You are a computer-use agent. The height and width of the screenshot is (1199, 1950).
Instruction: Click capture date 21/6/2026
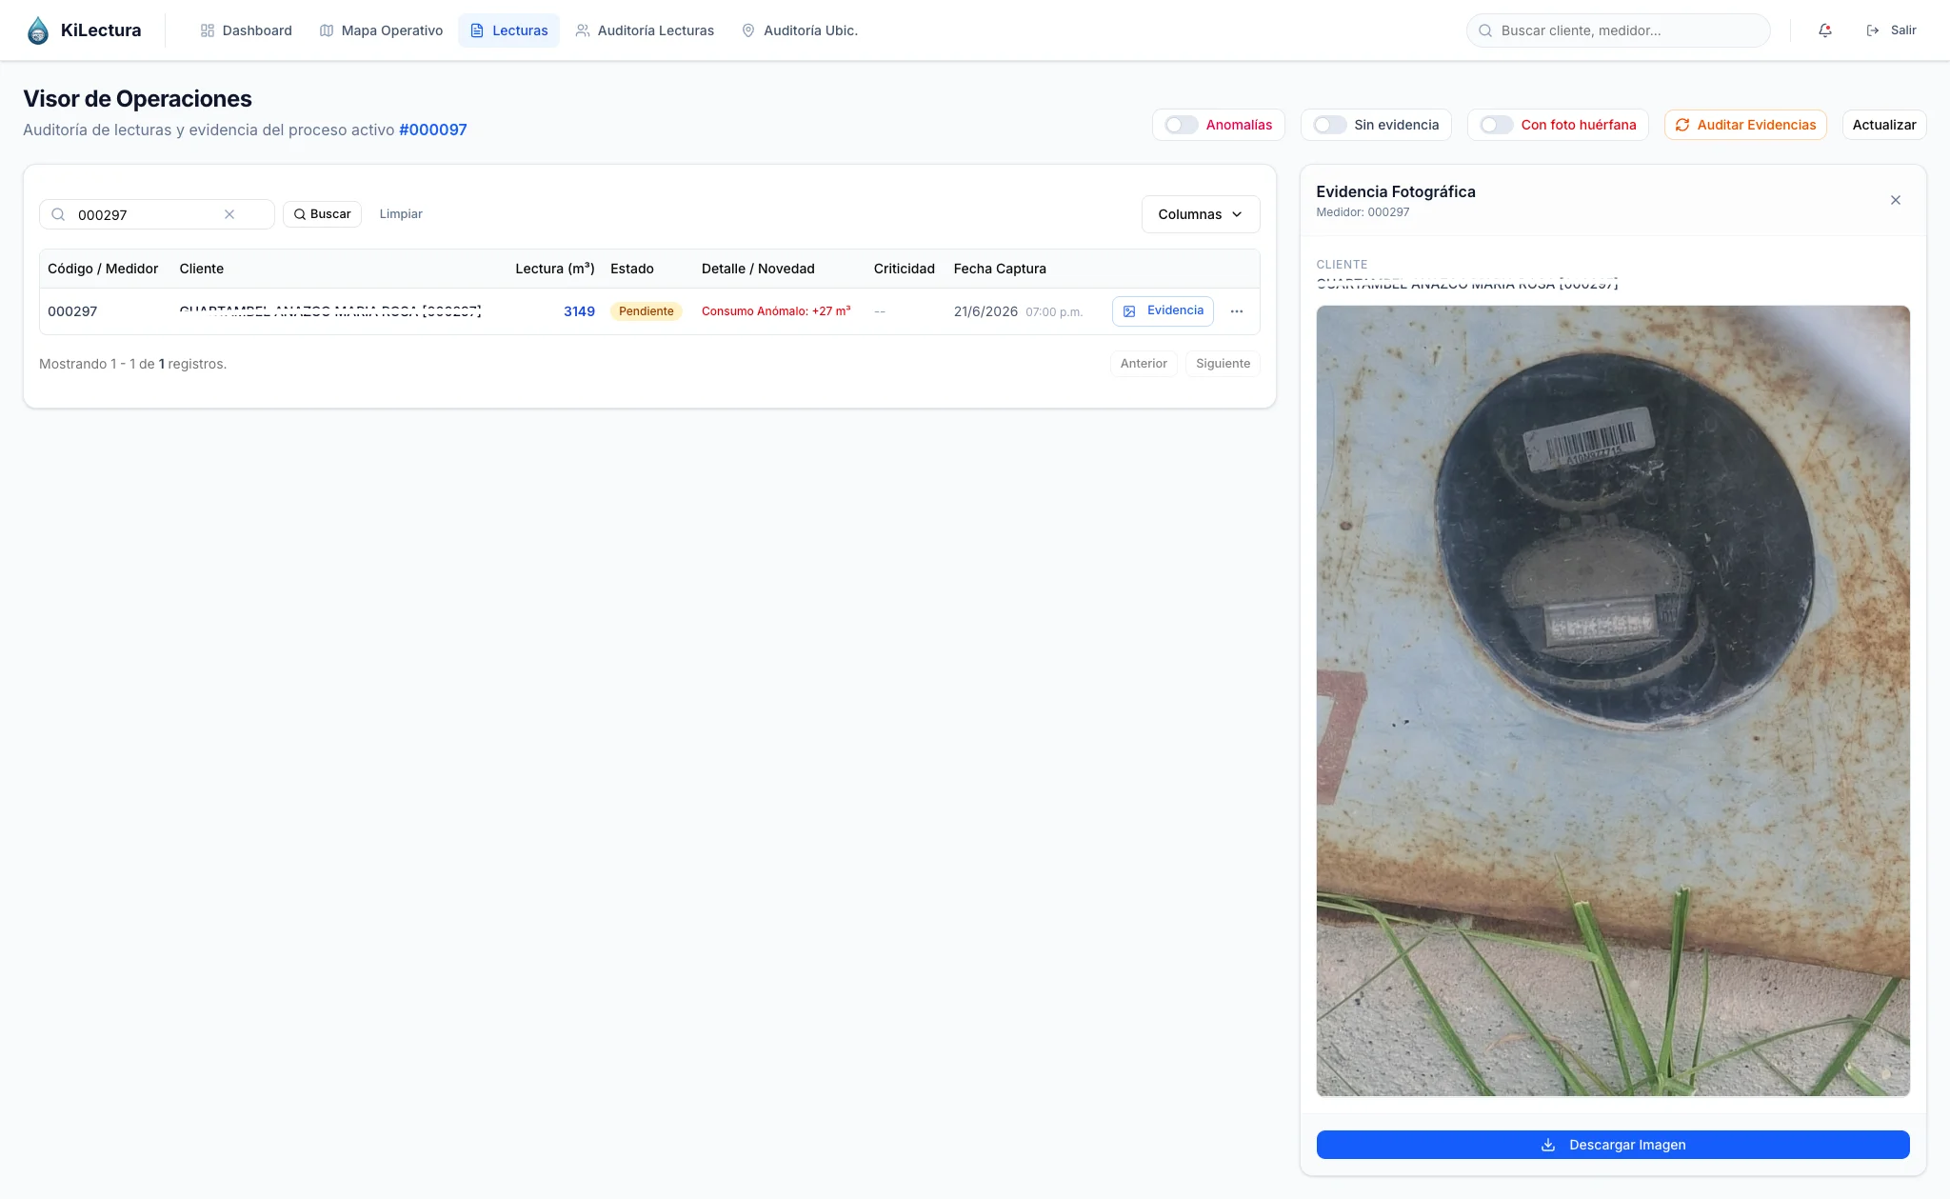pyautogui.click(x=985, y=311)
